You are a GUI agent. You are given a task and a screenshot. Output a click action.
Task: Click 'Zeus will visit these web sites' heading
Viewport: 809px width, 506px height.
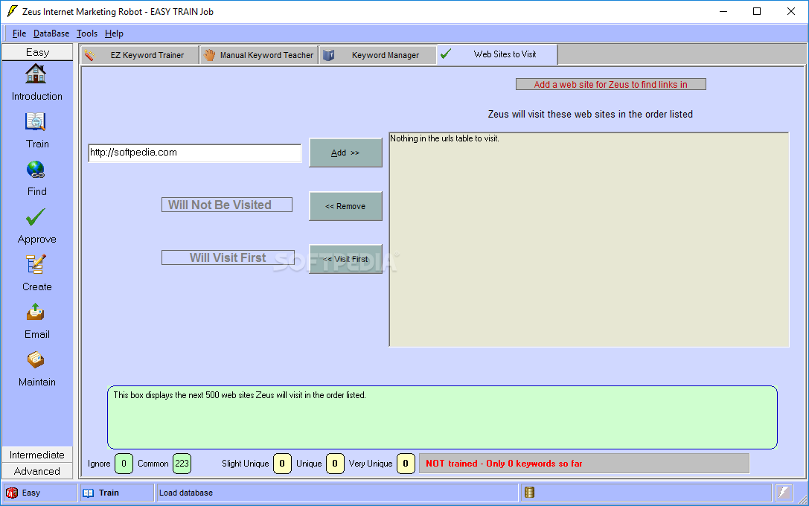(x=590, y=114)
